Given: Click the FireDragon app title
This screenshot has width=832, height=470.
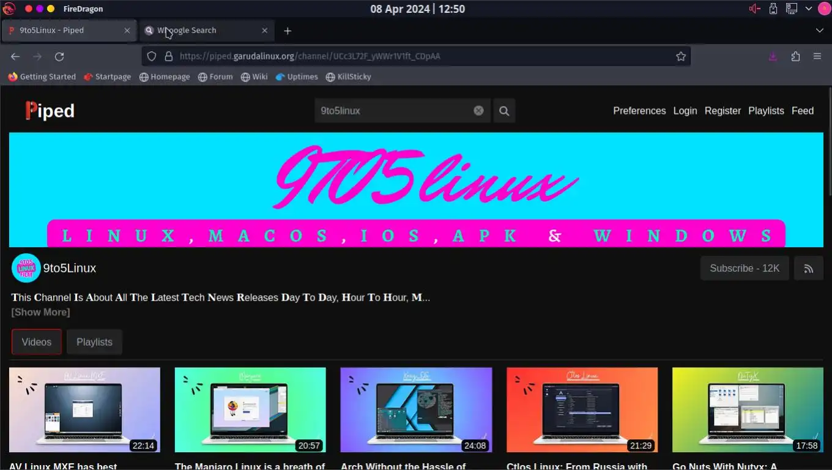Looking at the screenshot, I should point(83,9).
